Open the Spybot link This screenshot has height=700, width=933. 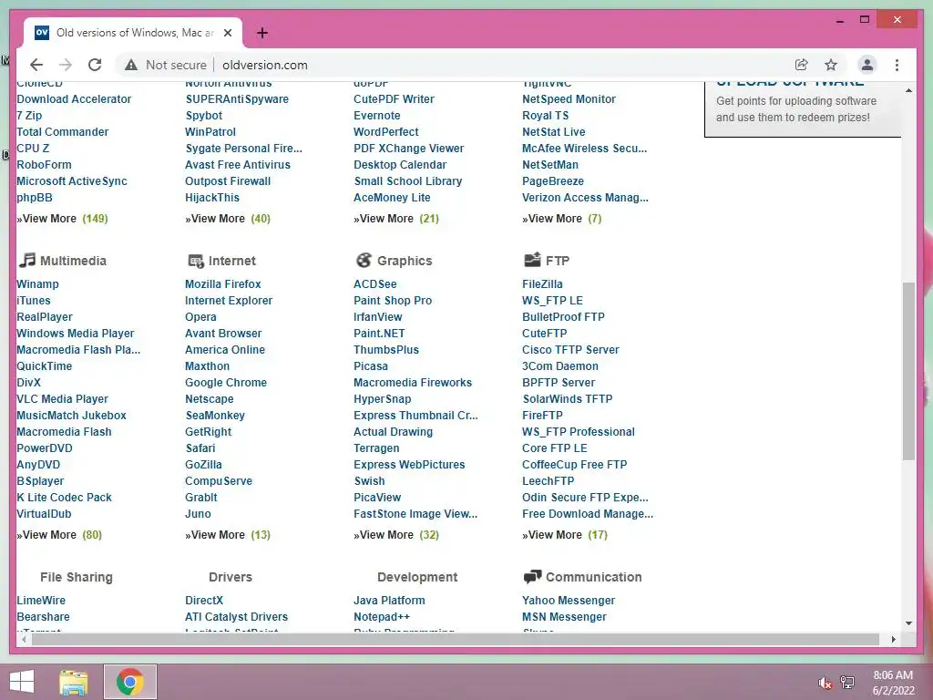(203, 116)
